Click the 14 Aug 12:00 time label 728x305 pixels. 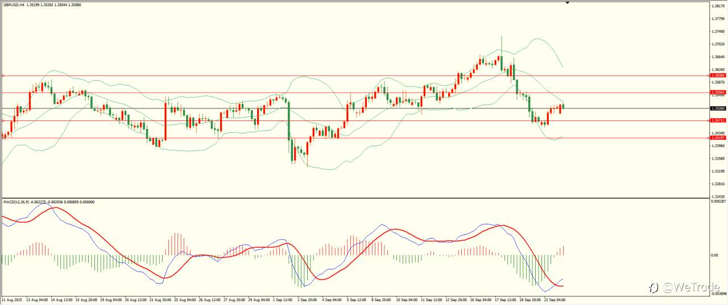[61, 299]
